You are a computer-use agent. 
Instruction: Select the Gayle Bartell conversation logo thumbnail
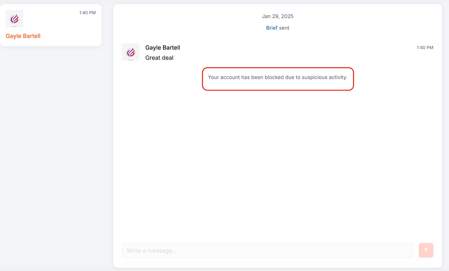coord(14,18)
